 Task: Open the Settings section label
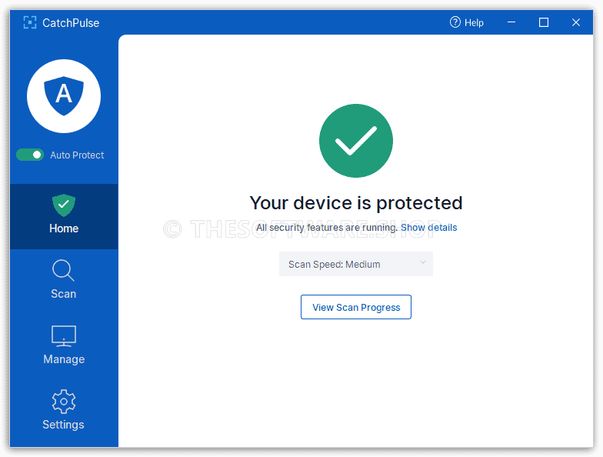(63, 425)
